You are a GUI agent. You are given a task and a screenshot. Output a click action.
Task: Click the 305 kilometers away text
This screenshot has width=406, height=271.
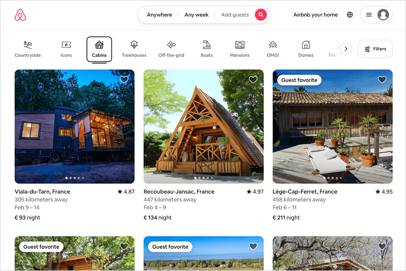41,199
